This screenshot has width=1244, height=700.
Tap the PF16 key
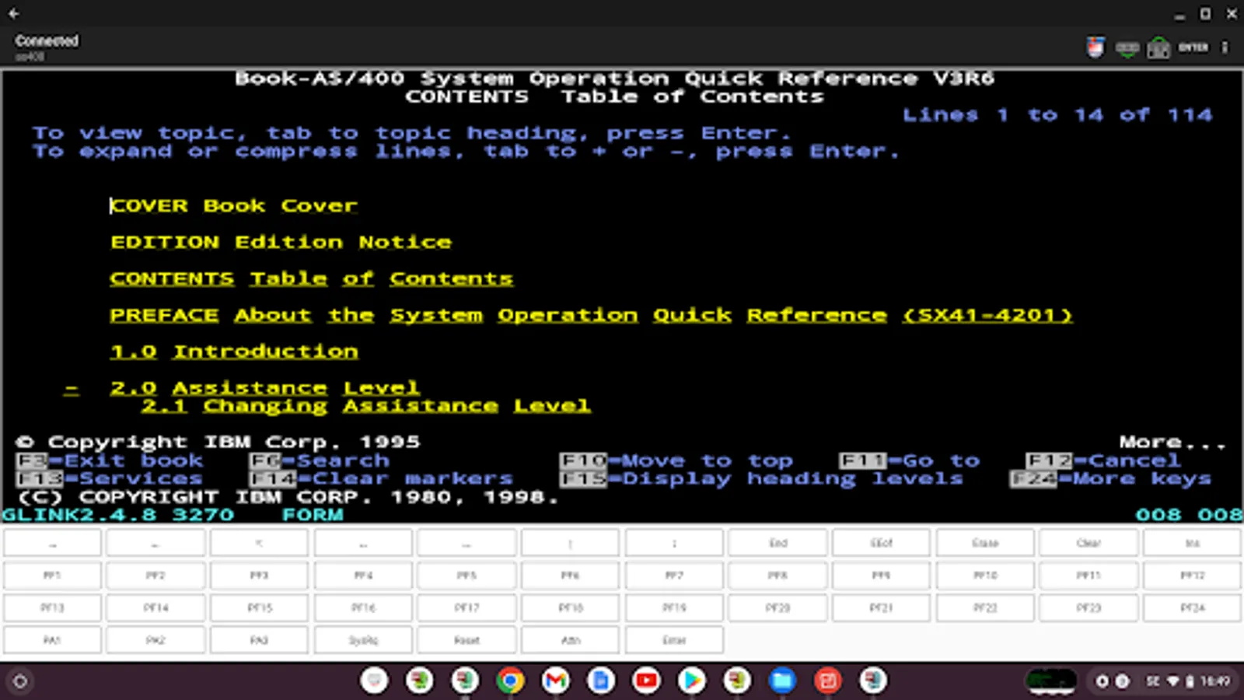click(363, 607)
